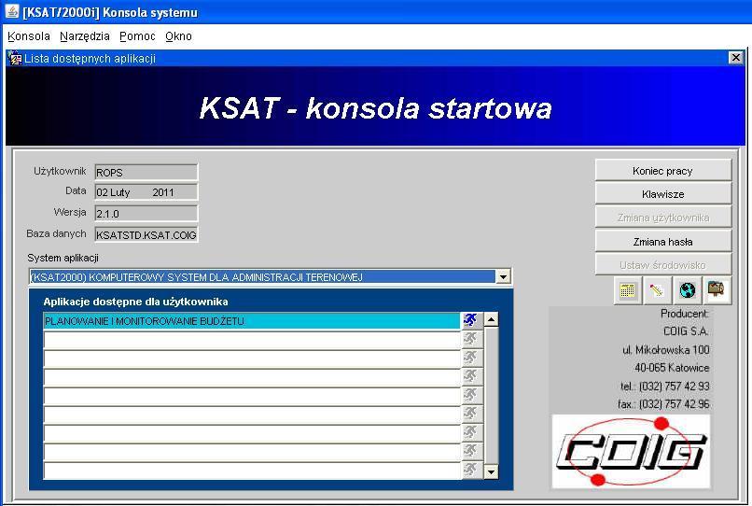Click the 'ul. Mikołowska 100' address text
Image resolution: width=752 pixels, height=506 pixels.
tap(665, 350)
